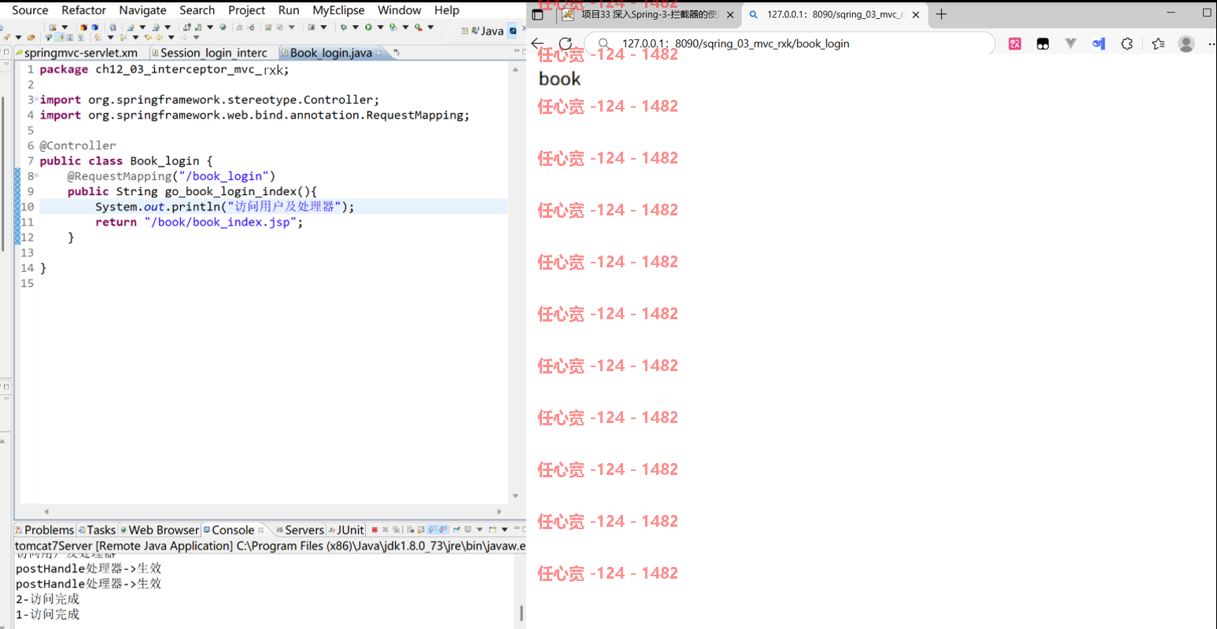Click the Pin Console icon
This screenshot has width=1217, height=629.
[457, 530]
